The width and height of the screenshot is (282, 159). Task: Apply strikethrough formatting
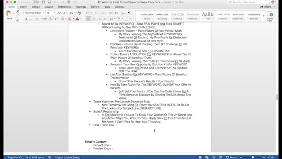[x=45, y=19]
